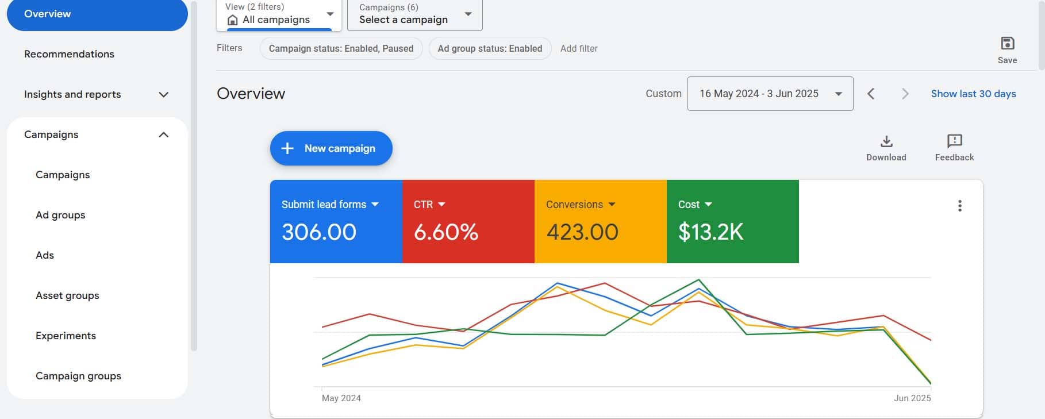Viewport: 1045px width, 419px height.
Task: Click Campaign status: Enabled, Paused filter chip
Action: 341,49
